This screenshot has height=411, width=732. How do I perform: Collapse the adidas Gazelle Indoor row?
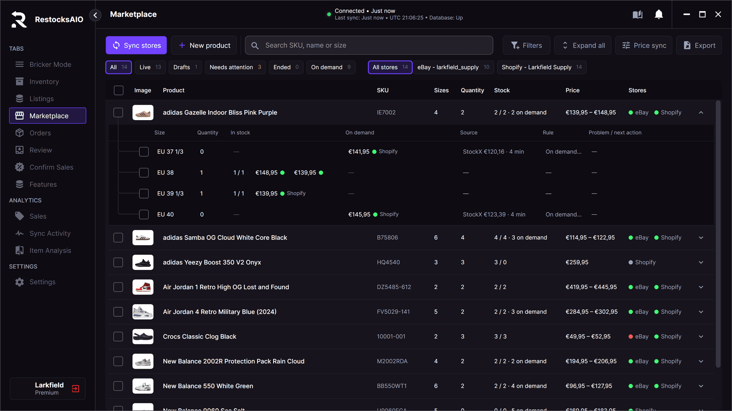pos(701,112)
